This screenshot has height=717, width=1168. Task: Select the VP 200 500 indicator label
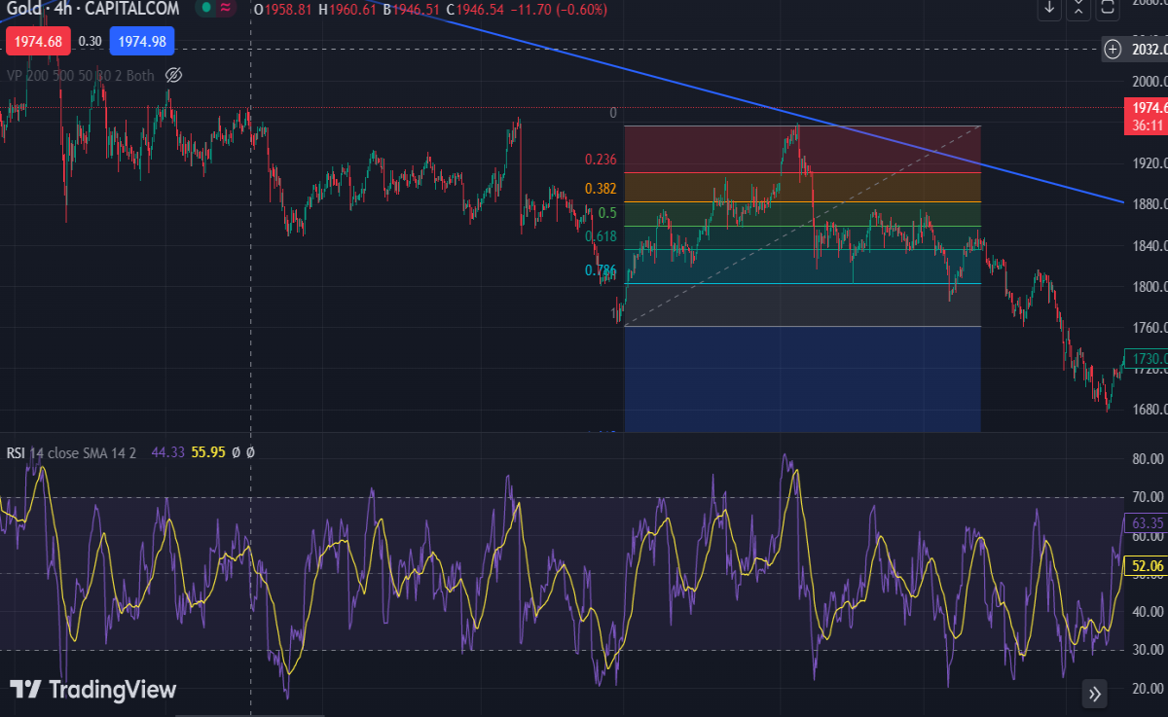coord(81,75)
